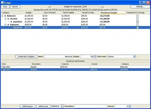
Task: Click Budget for September, 2010 button
Action: (x=75, y=7)
